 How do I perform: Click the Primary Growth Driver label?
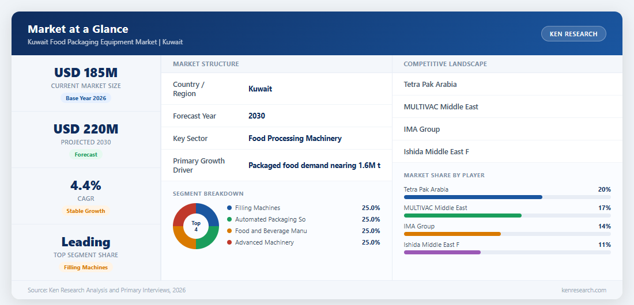click(199, 165)
